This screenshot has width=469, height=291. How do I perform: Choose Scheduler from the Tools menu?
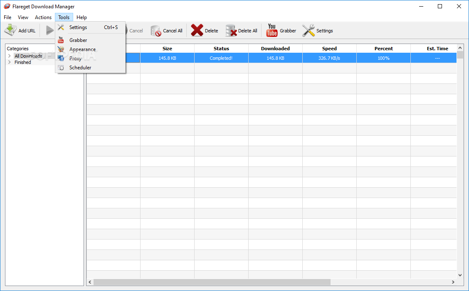[x=90, y=68]
